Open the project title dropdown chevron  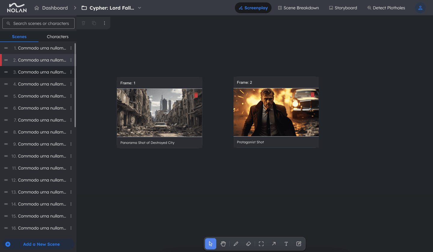139,8
